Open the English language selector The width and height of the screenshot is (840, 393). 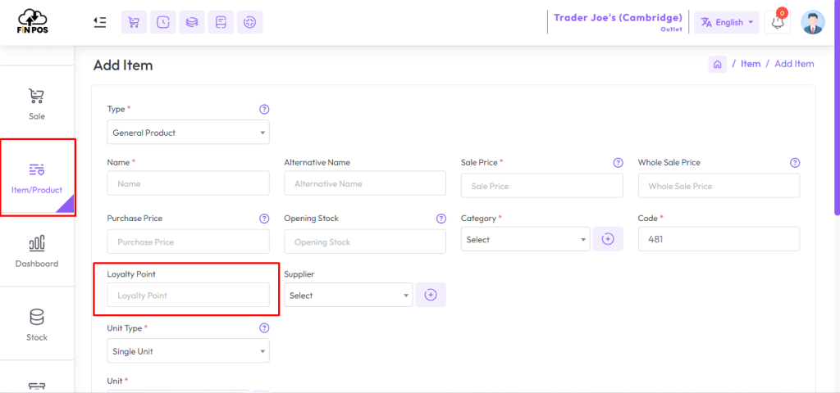click(x=726, y=22)
